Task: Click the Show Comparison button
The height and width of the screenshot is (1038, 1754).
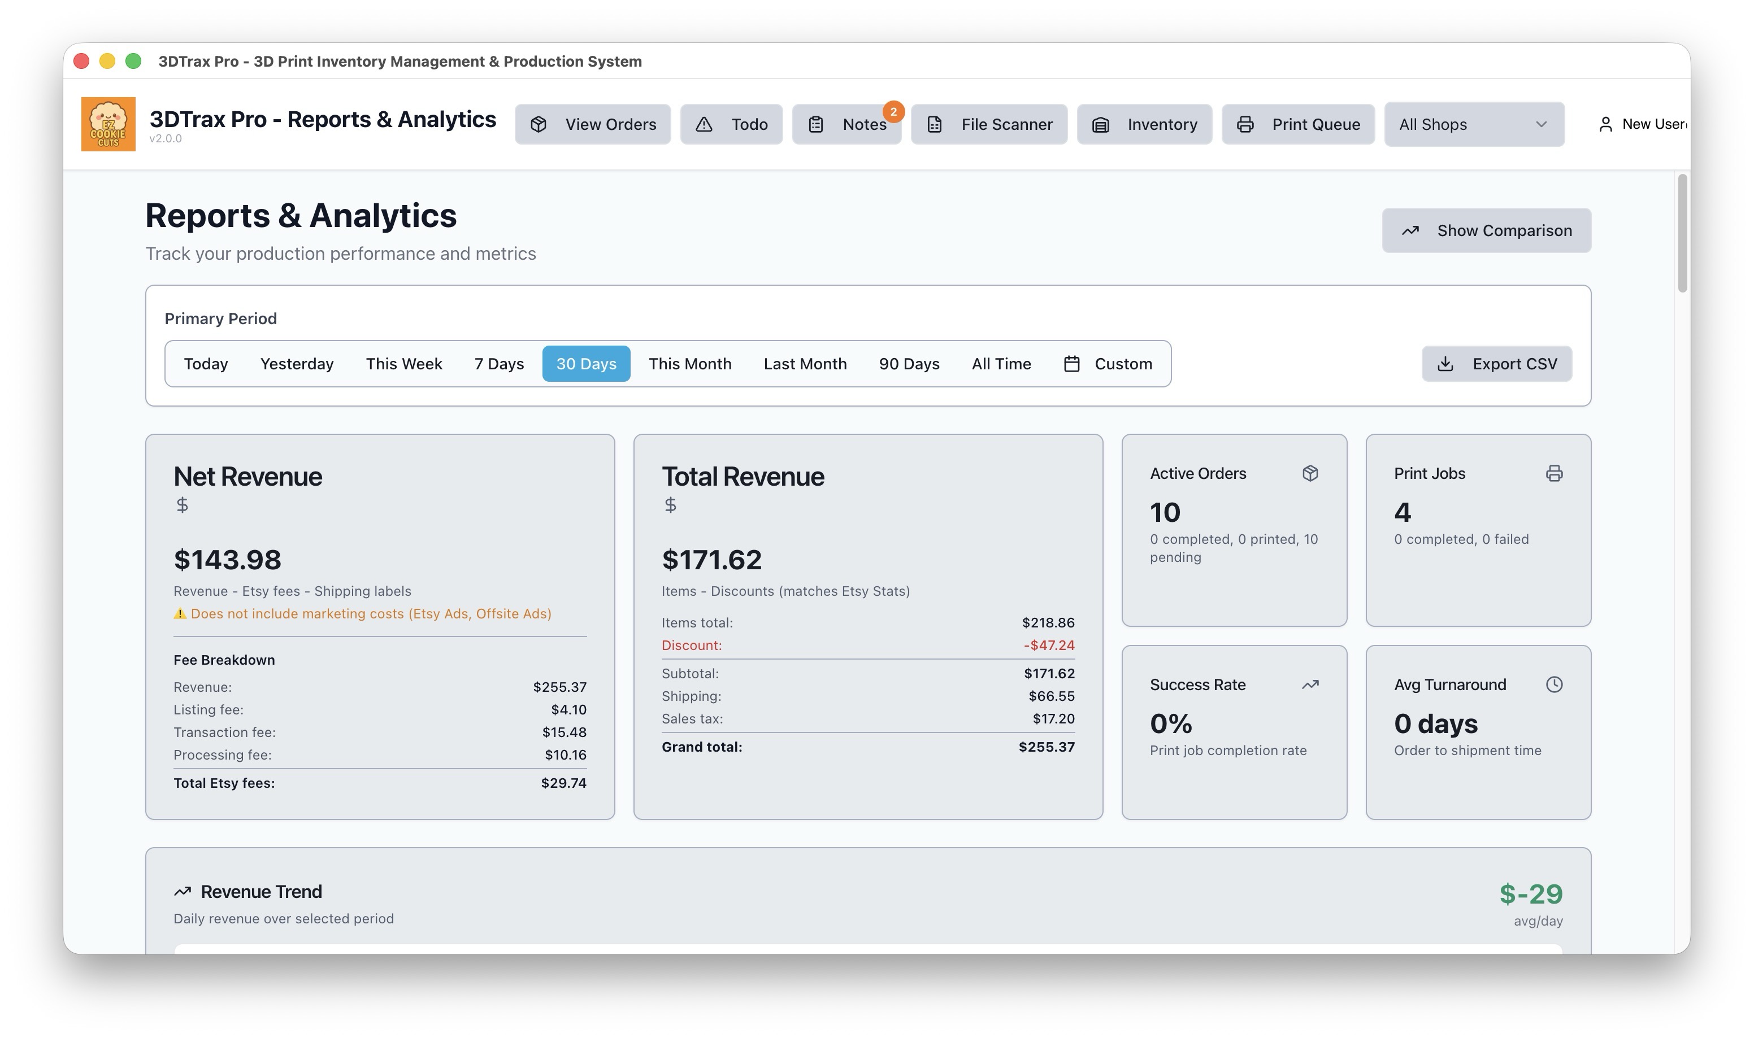Action: [x=1486, y=230]
